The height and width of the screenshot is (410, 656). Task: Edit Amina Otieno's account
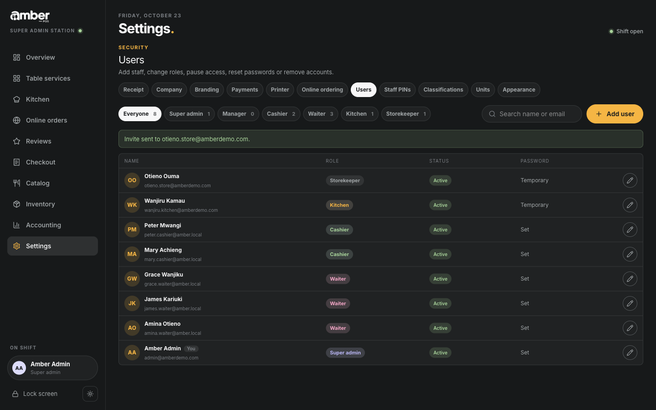(x=630, y=328)
